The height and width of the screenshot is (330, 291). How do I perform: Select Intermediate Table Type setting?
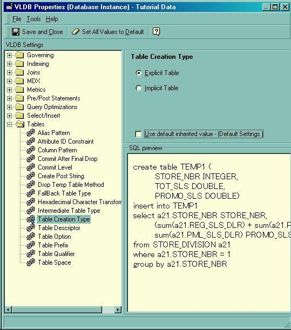[x=69, y=211]
